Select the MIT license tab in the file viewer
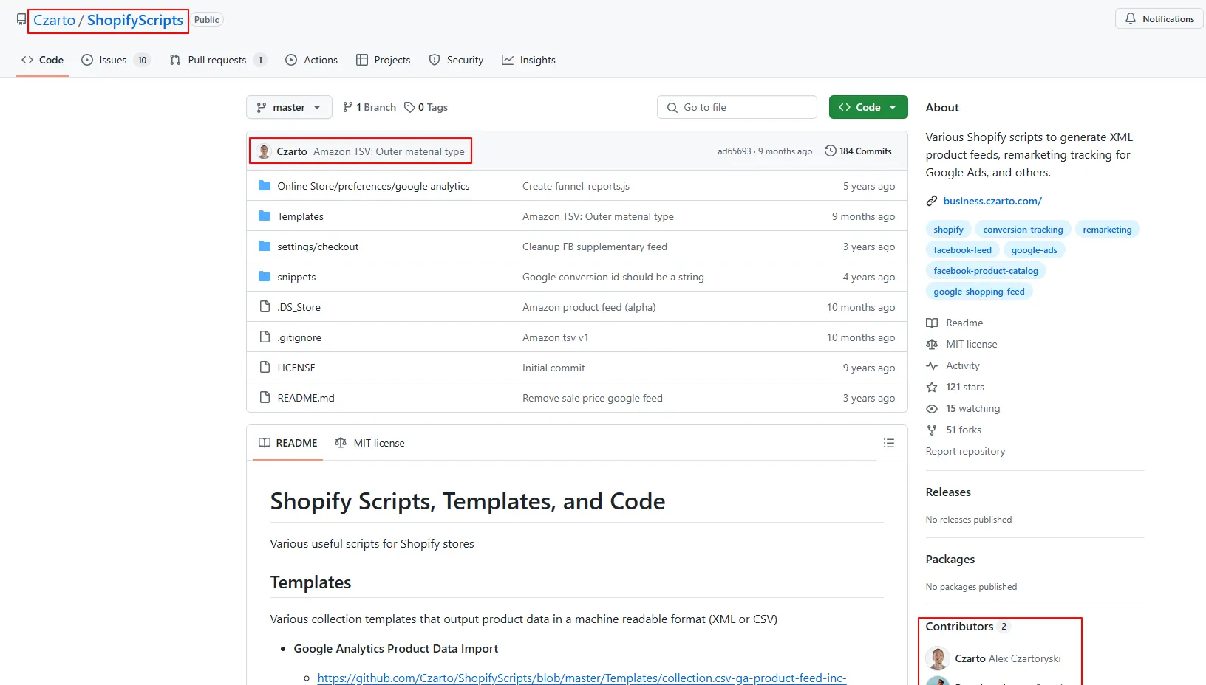 pyautogui.click(x=369, y=443)
